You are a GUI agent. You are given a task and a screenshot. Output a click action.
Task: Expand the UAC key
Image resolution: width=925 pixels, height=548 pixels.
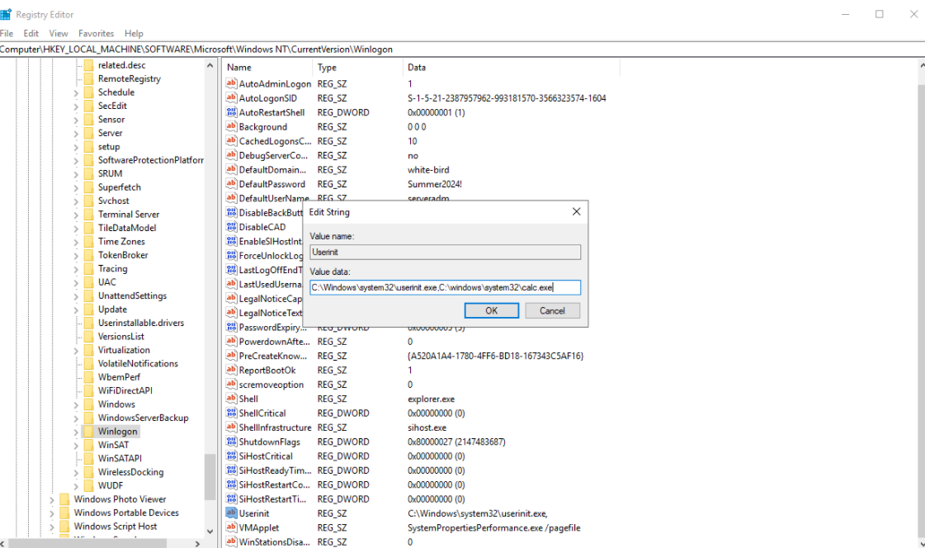(76, 282)
